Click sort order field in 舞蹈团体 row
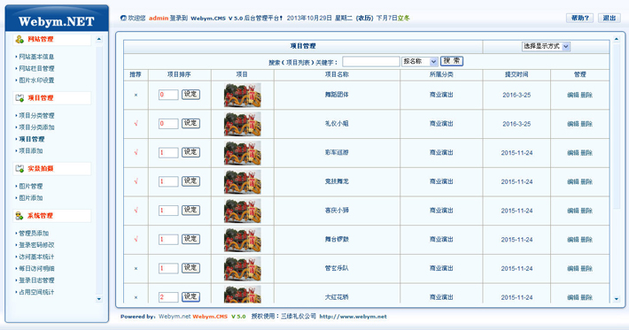The image size is (629, 330). pyautogui.click(x=168, y=95)
